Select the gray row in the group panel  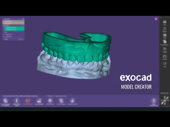[x=13, y=21]
